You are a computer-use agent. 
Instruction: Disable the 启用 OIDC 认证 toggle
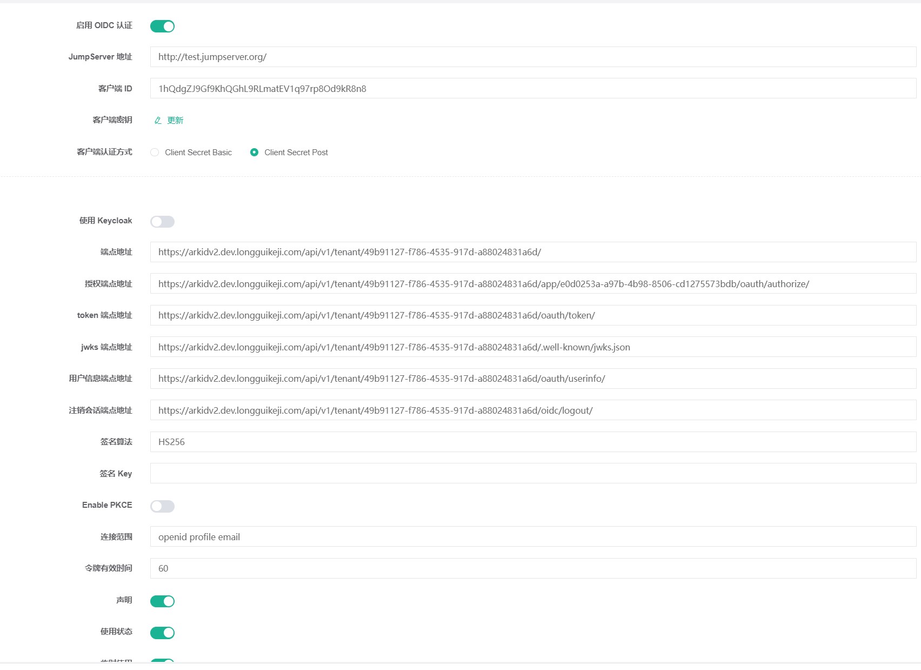coord(162,25)
